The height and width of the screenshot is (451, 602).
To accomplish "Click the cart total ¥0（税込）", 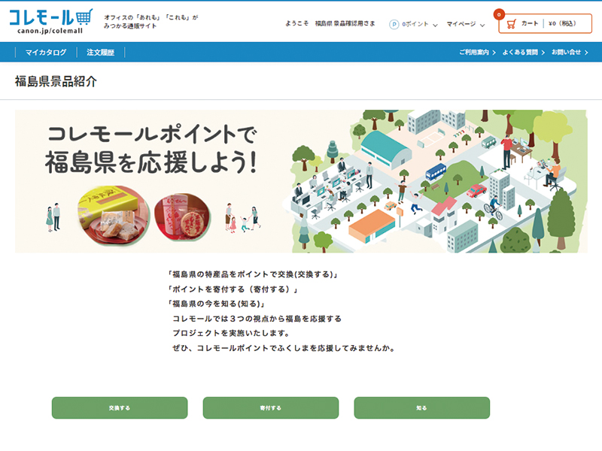I will [561, 24].
